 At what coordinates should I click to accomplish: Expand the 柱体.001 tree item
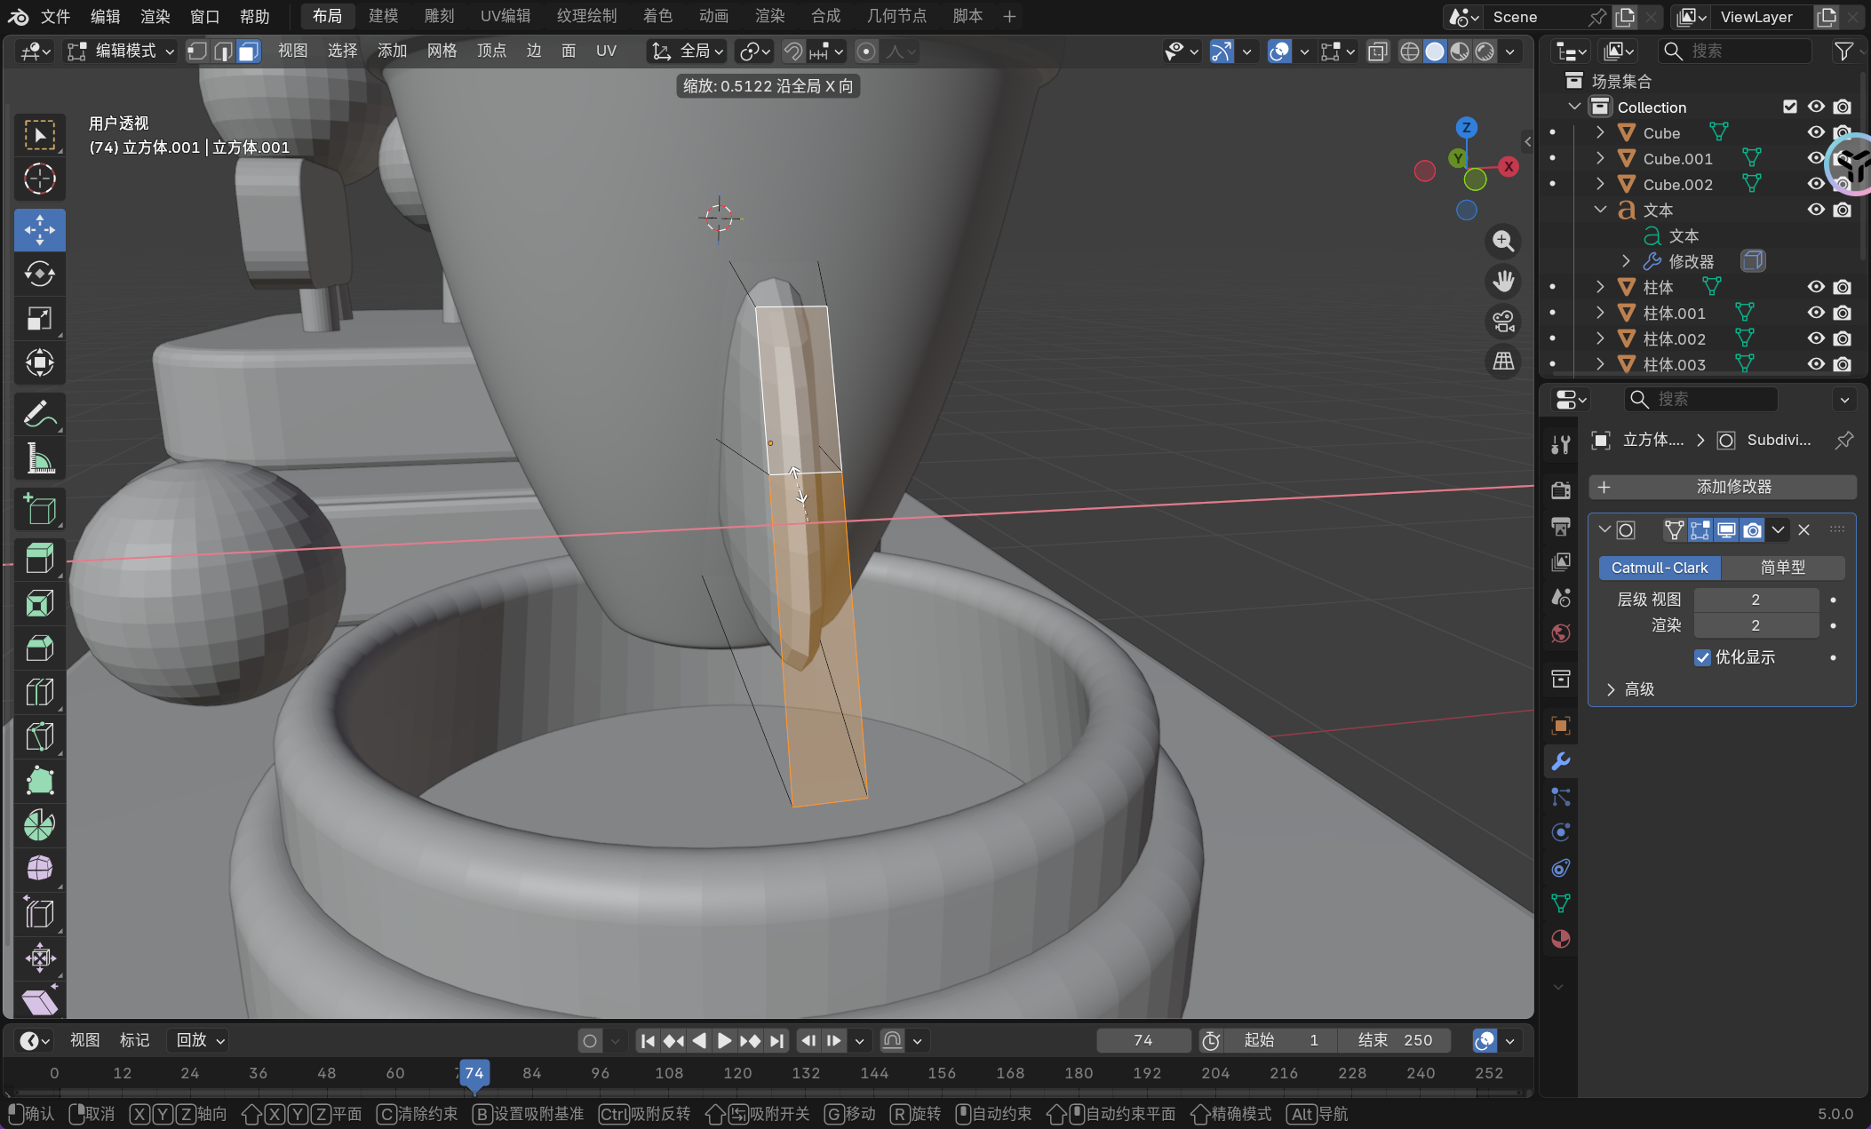[x=1600, y=313]
